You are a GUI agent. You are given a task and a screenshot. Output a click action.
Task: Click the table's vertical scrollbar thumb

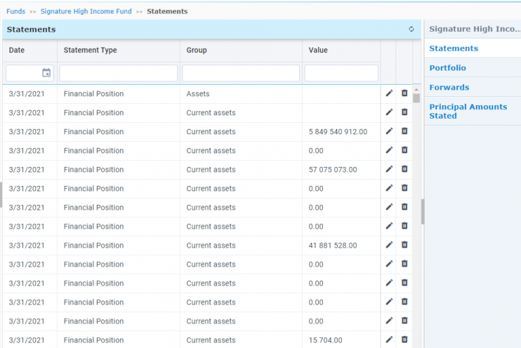(416, 98)
